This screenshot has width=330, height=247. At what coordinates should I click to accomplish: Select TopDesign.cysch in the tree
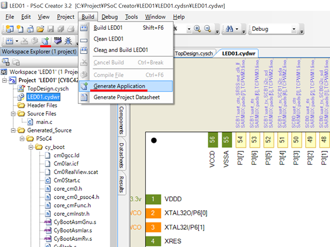coord(48,89)
